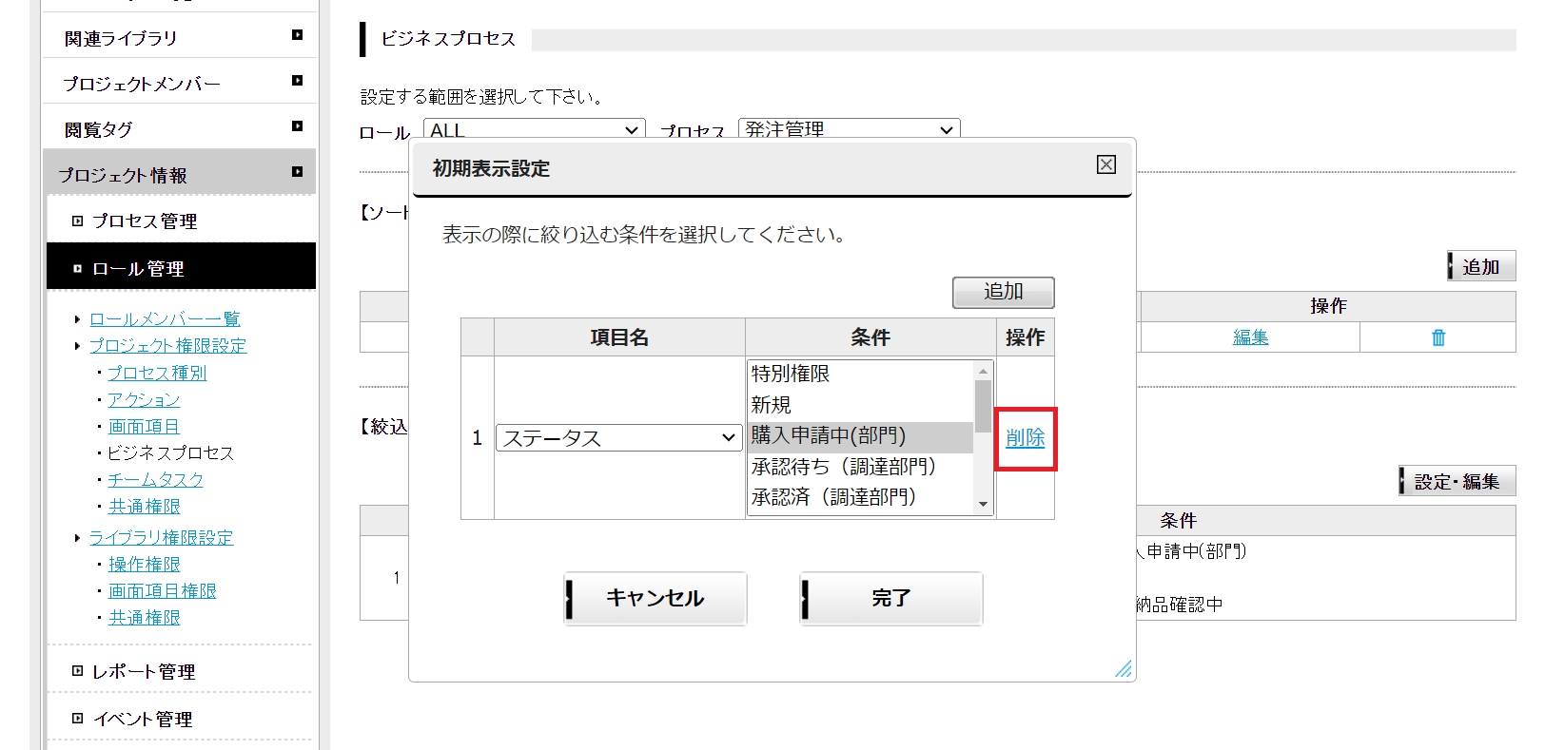Expand プロジェクトメンバー arrow icon

pos(297,81)
